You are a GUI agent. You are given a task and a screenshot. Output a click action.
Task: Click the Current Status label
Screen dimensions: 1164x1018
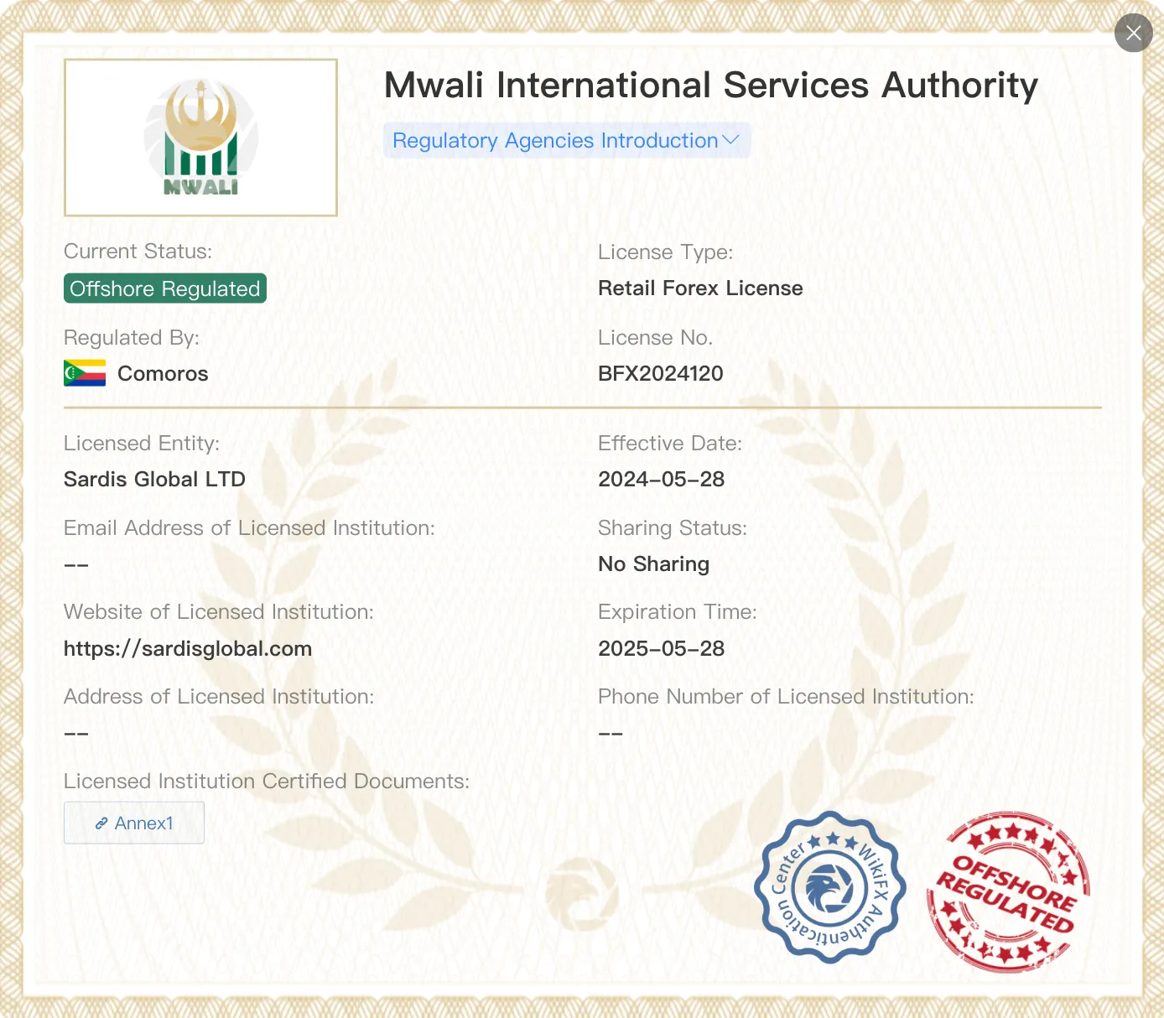click(x=138, y=252)
